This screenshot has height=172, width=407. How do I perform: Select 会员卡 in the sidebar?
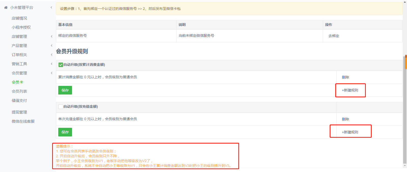point(17,82)
